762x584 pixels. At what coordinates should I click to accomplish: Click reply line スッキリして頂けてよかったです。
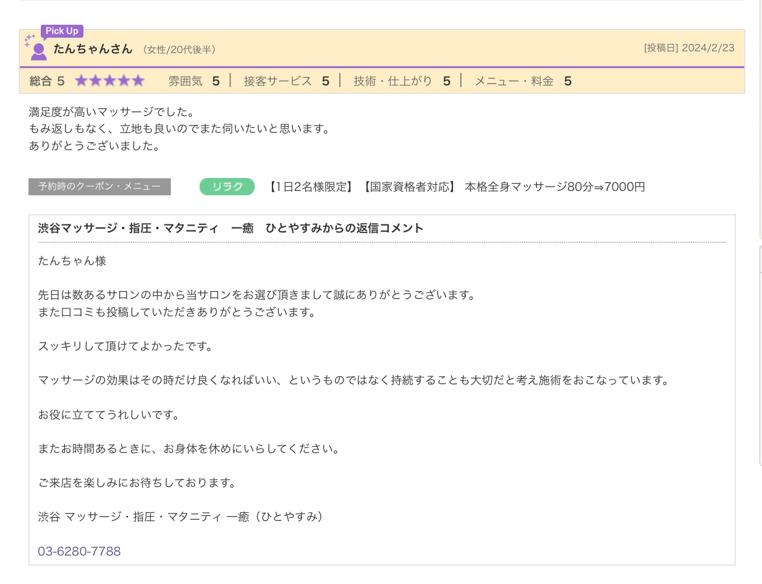pos(125,346)
